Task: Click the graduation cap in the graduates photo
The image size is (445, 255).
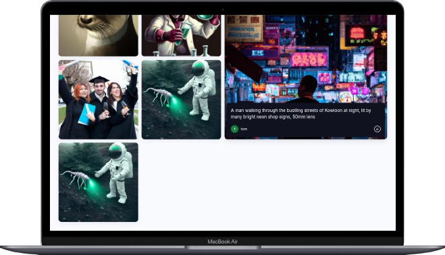Action: point(99,80)
